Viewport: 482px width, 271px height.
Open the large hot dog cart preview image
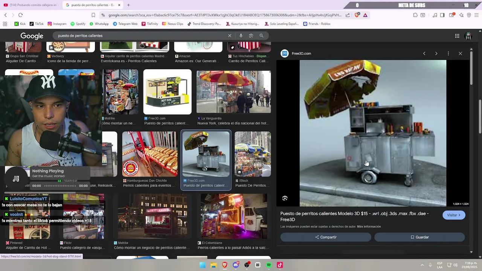(x=373, y=133)
